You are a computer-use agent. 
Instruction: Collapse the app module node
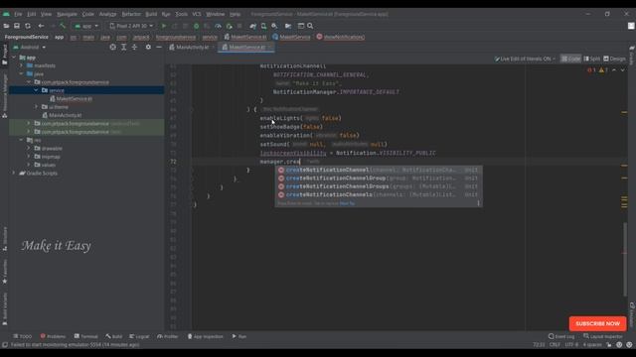(x=14, y=58)
